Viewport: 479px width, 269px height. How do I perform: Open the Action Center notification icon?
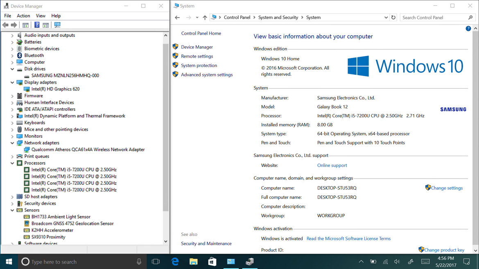466,262
